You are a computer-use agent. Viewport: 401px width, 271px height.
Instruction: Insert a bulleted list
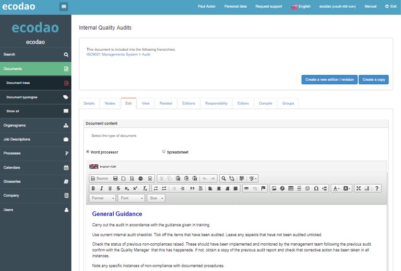pyautogui.click(x=164, y=188)
